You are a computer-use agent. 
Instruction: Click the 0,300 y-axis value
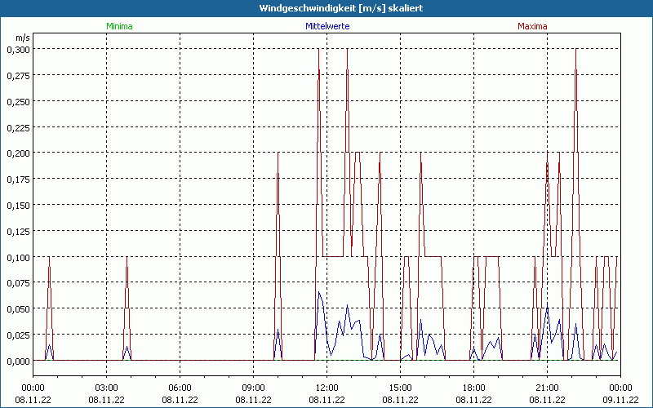click(x=18, y=49)
